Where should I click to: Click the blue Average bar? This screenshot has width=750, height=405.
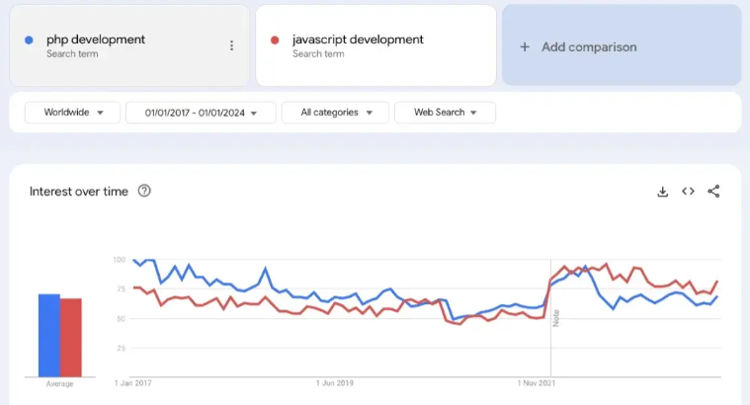coord(49,335)
